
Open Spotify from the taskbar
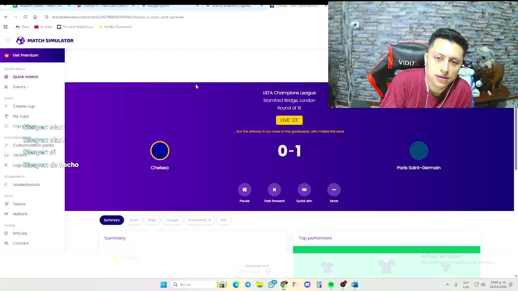[331, 285]
